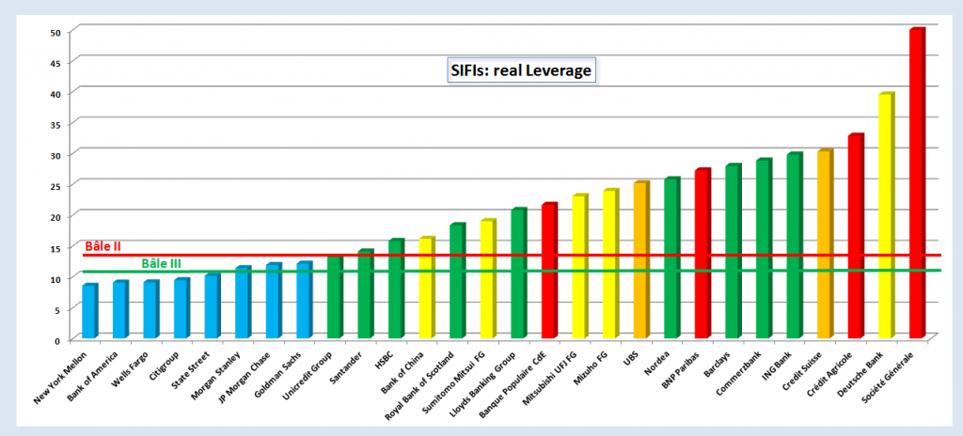Click the Bank of America axis label
The height and width of the screenshot is (436, 963).
pyautogui.click(x=93, y=377)
